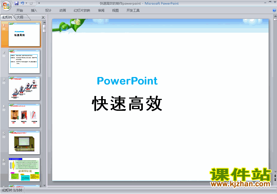Click animation star icon under slide 4
This screenshot has width=277, height=194.
tap(4, 110)
